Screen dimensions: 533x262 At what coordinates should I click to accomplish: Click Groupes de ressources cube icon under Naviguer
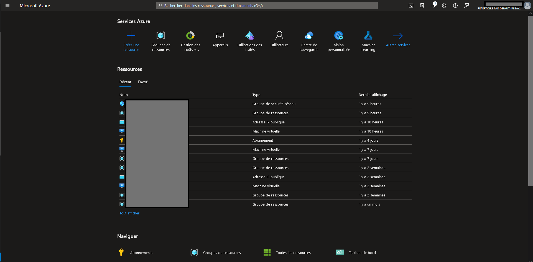click(x=194, y=252)
